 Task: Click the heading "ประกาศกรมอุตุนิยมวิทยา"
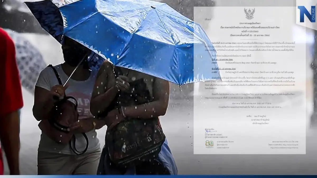249,23
